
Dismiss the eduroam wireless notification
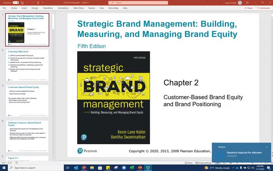[x=266, y=147]
